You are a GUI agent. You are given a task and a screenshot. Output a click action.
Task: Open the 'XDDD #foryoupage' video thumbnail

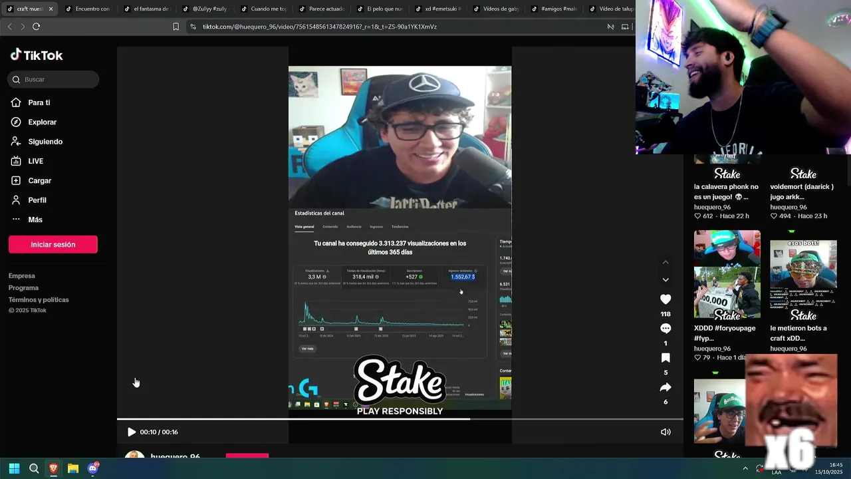tap(727, 274)
